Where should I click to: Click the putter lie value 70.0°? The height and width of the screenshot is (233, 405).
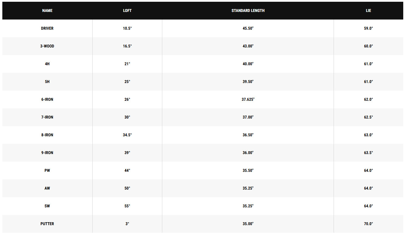(x=369, y=224)
